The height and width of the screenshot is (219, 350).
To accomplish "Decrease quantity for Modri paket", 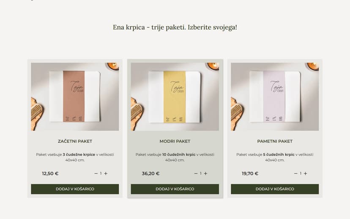I will click(x=196, y=174).
